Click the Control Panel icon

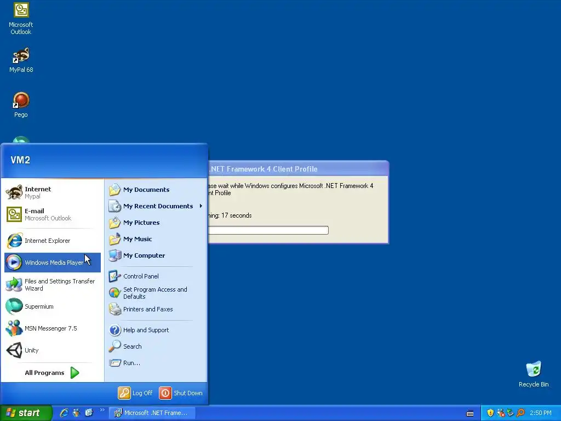click(115, 276)
